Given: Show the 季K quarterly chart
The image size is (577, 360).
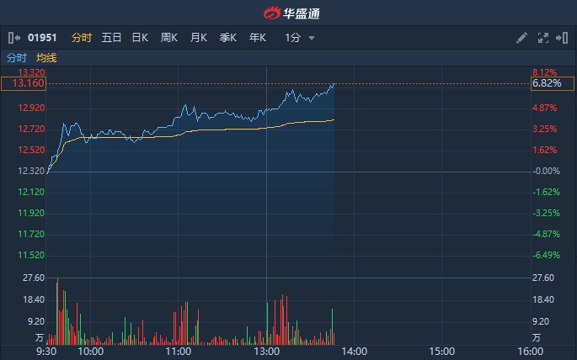Looking at the screenshot, I should point(228,38).
